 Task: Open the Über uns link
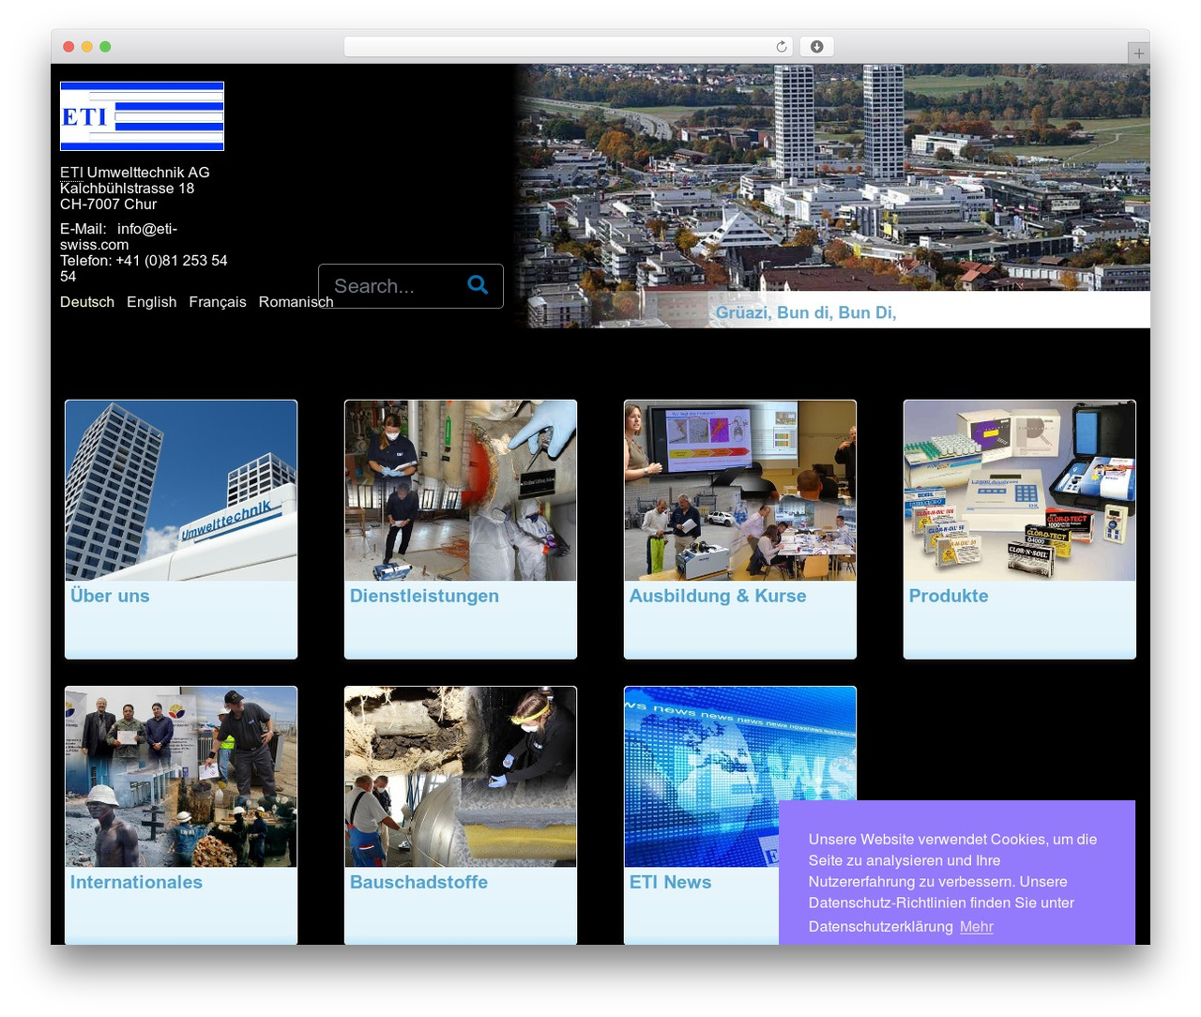coord(110,596)
